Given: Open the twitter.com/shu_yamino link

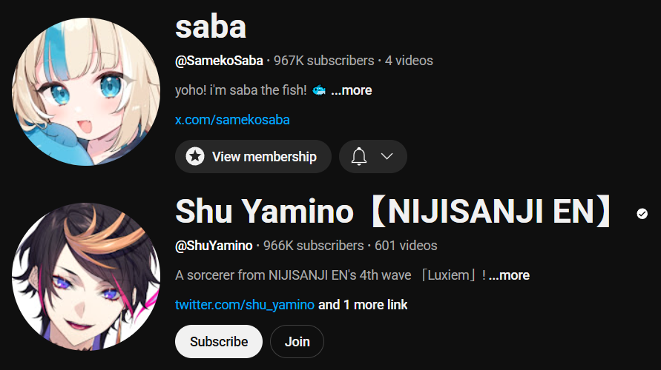Looking at the screenshot, I should tap(245, 304).
